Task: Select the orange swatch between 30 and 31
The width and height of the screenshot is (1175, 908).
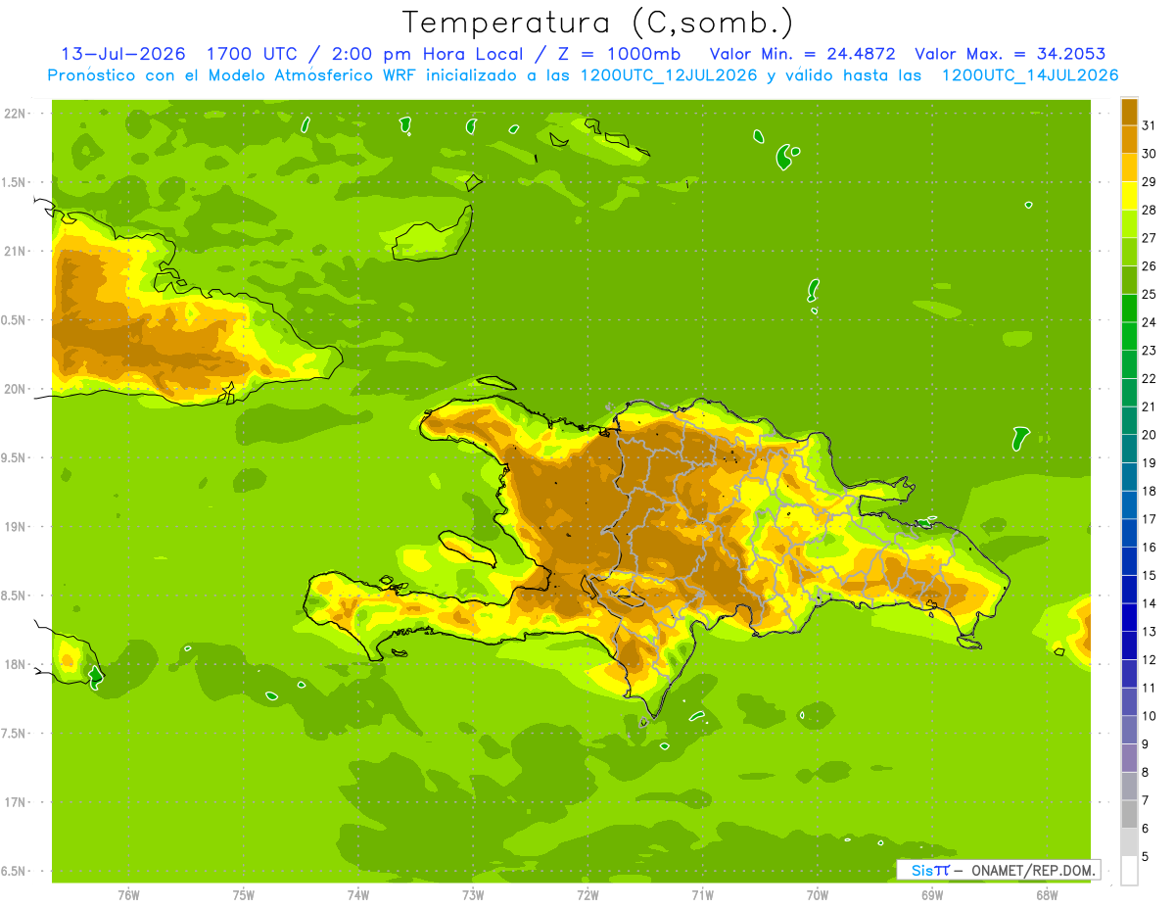Action: pyautogui.click(x=1129, y=140)
